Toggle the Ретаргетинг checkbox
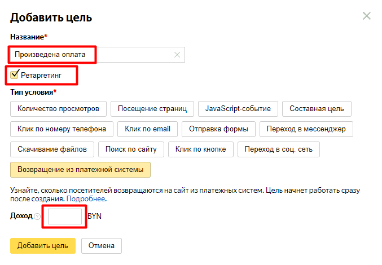Viewport: 382px width, 265px height. click(15, 73)
